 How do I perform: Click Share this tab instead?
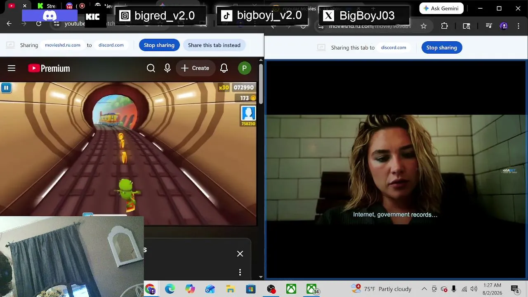pyautogui.click(x=214, y=45)
